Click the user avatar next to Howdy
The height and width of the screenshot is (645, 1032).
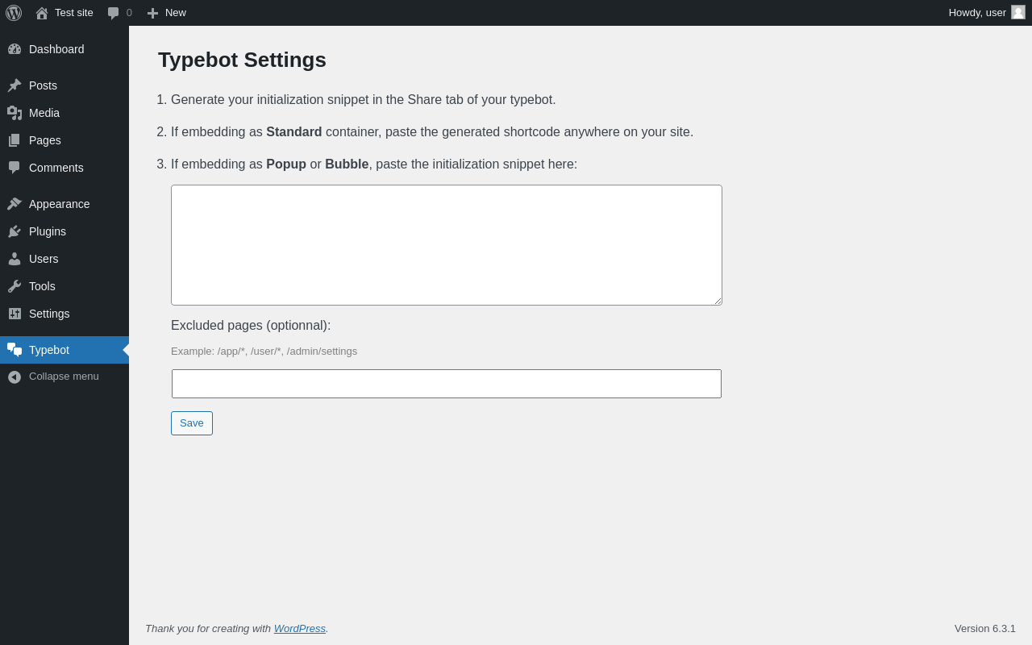point(1018,12)
